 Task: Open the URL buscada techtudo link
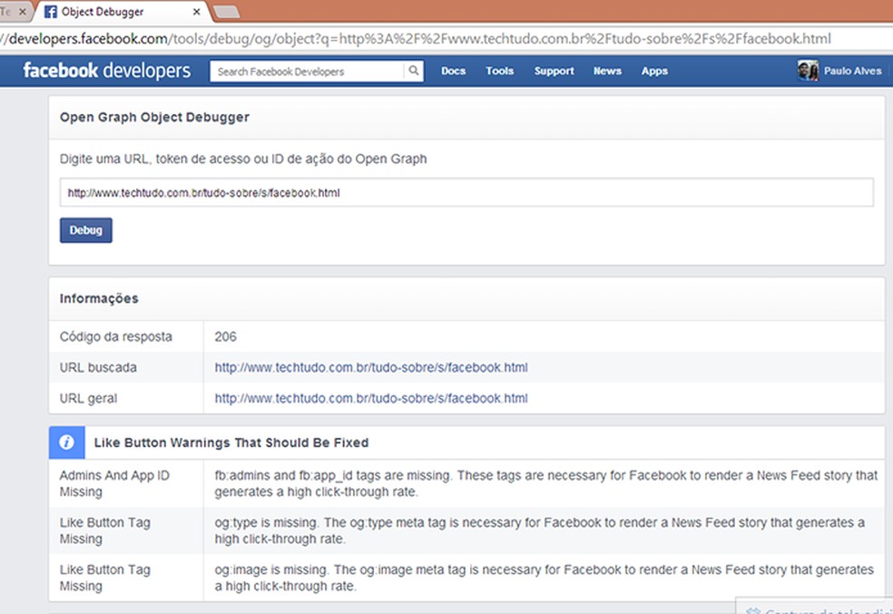tap(370, 367)
